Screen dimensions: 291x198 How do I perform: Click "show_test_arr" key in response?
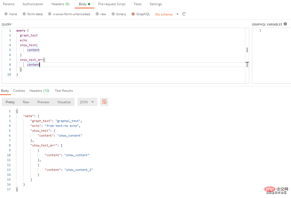coord(44,145)
